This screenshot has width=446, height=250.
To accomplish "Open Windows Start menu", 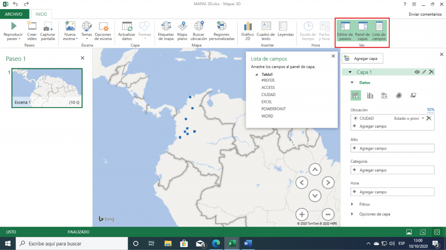I will tap(8, 243).
